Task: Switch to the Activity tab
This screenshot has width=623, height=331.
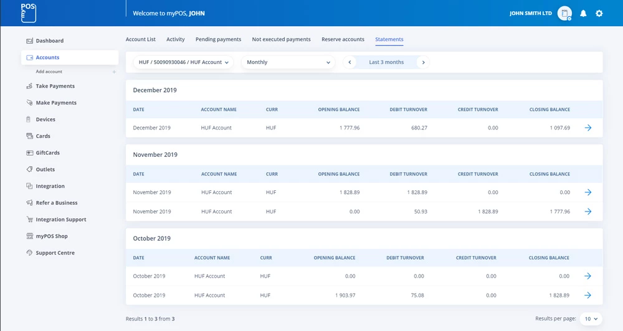Action: [x=175, y=39]
